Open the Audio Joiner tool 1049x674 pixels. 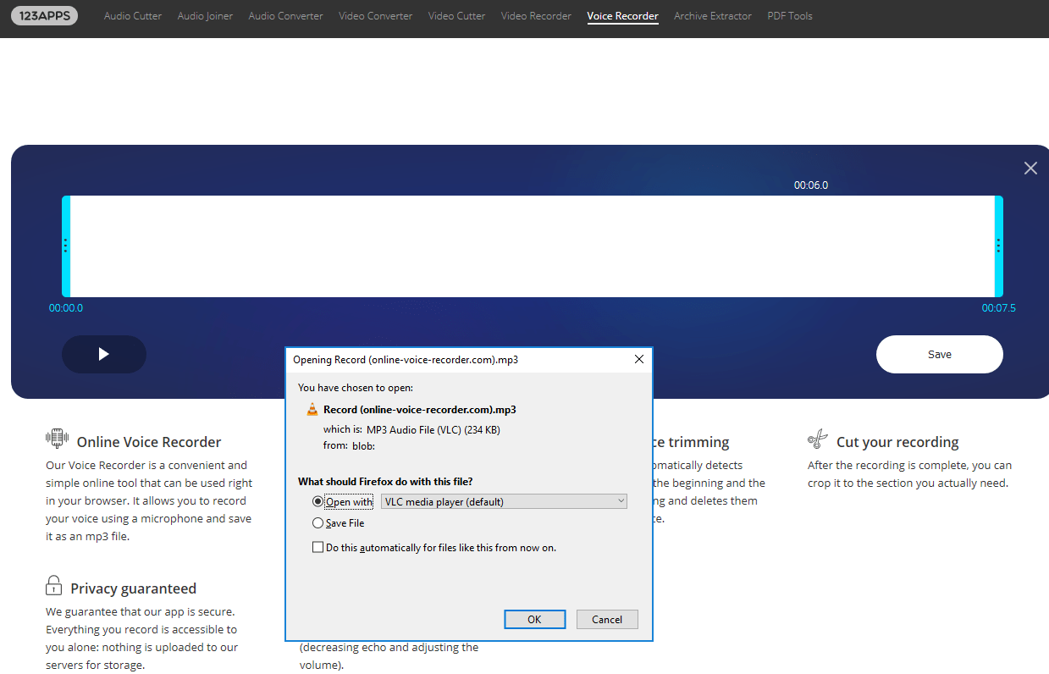tap(205, 16)
